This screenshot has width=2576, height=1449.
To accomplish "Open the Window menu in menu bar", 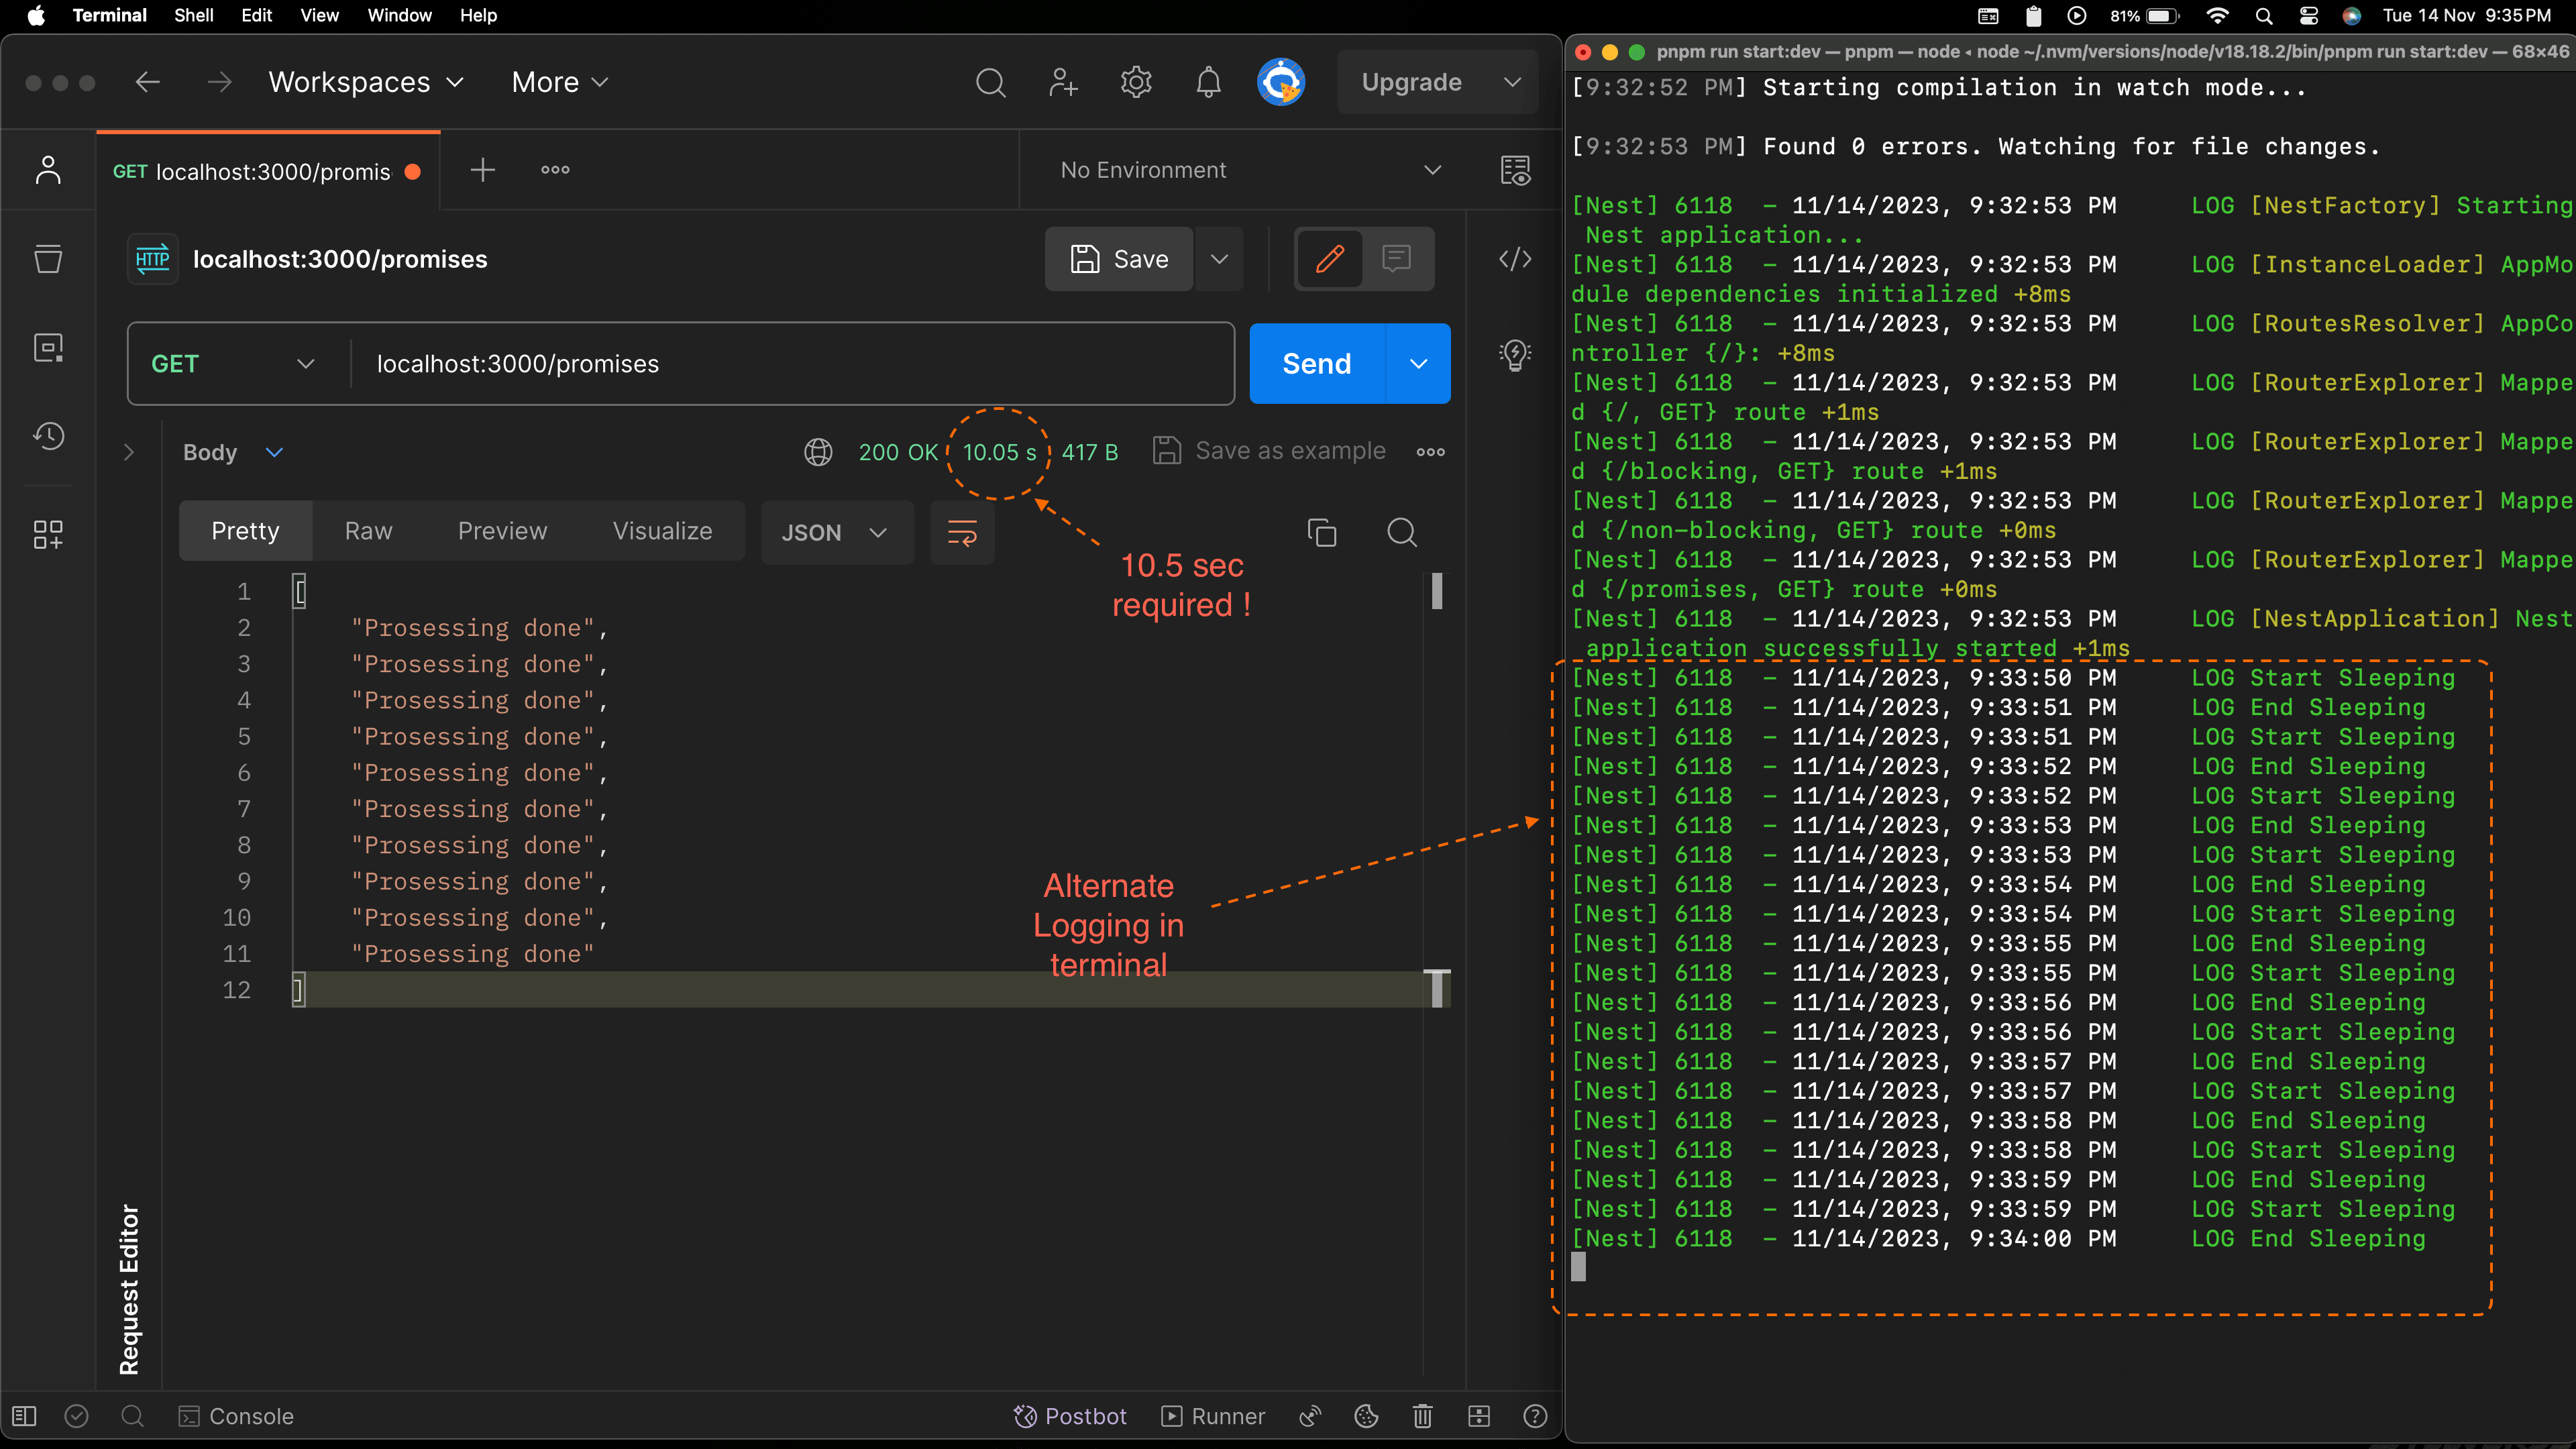I will [399, 15].
